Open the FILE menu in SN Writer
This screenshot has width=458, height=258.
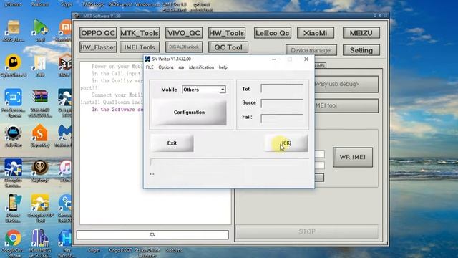point(150,67)
